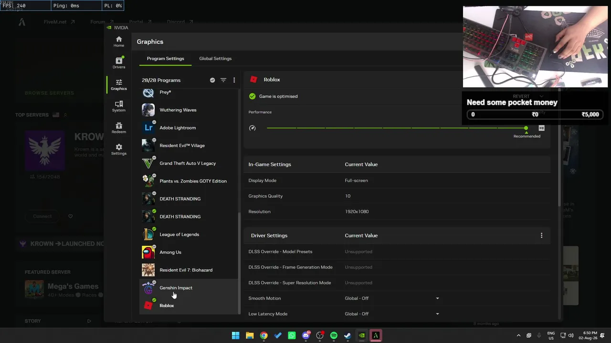Image resolution: width=611 pixels, height=343 pixels.
Task: Open Mega's Games featured server in FiveM
Action: pos(63,289)
